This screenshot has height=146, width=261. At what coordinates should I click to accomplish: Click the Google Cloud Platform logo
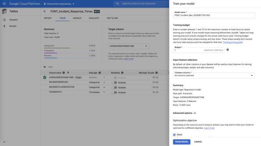click(x=25, y=4)
